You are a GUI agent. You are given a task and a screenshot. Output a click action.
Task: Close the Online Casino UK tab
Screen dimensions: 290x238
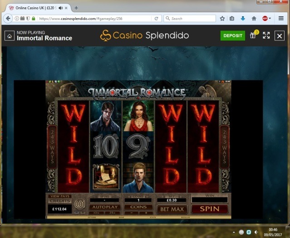(x=66, y=8)
